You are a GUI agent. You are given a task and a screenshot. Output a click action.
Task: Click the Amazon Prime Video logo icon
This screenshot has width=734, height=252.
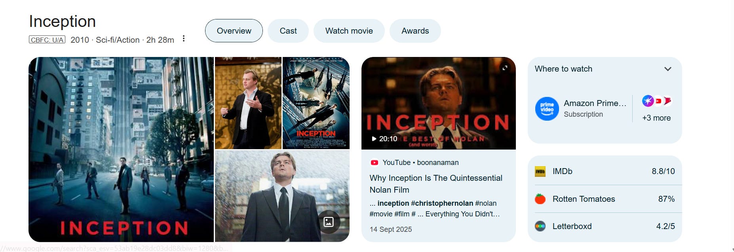pos(547,109)
